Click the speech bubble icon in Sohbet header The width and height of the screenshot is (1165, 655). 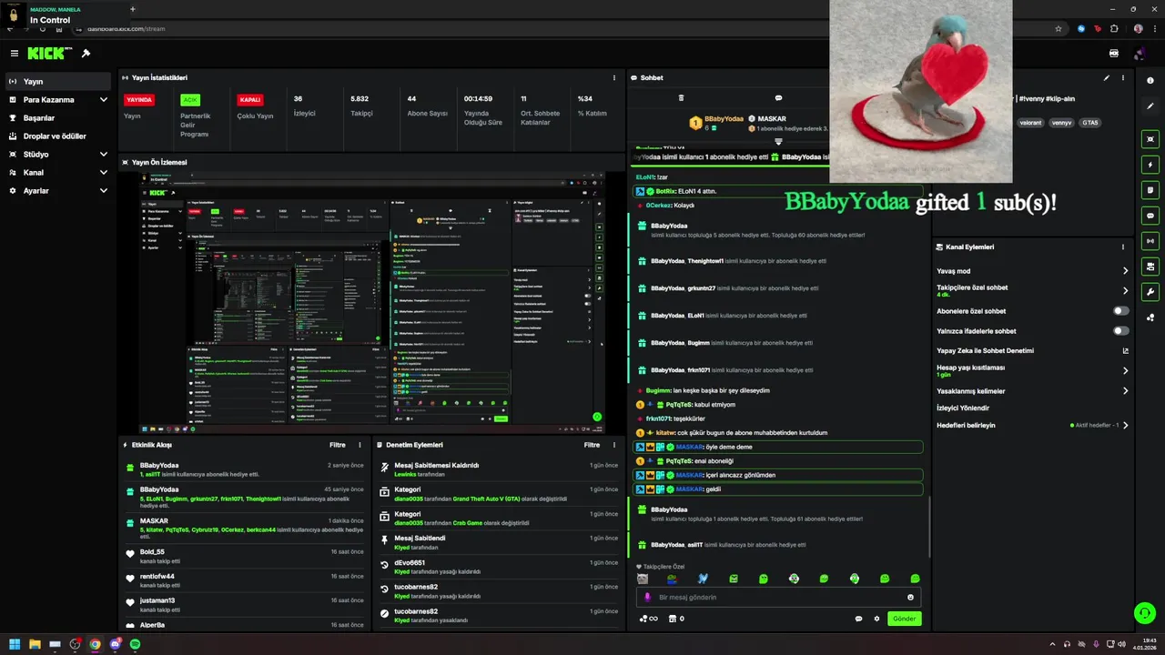point(778,97)
